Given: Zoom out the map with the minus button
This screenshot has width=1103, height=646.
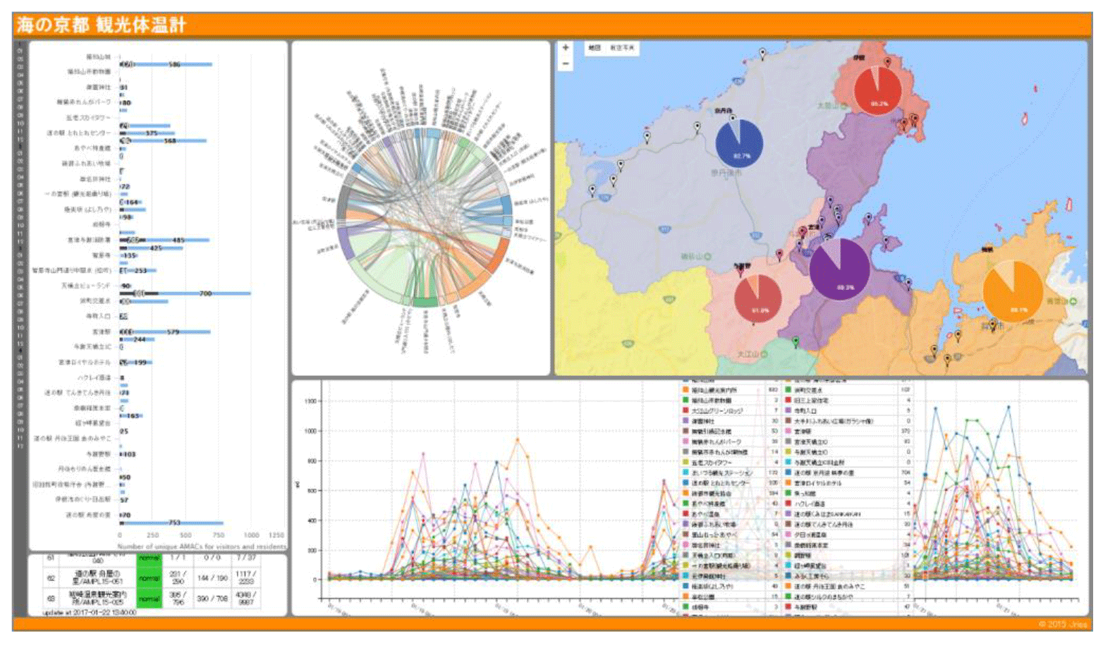Looking at the screenshot, I should (x=565, y=63).
